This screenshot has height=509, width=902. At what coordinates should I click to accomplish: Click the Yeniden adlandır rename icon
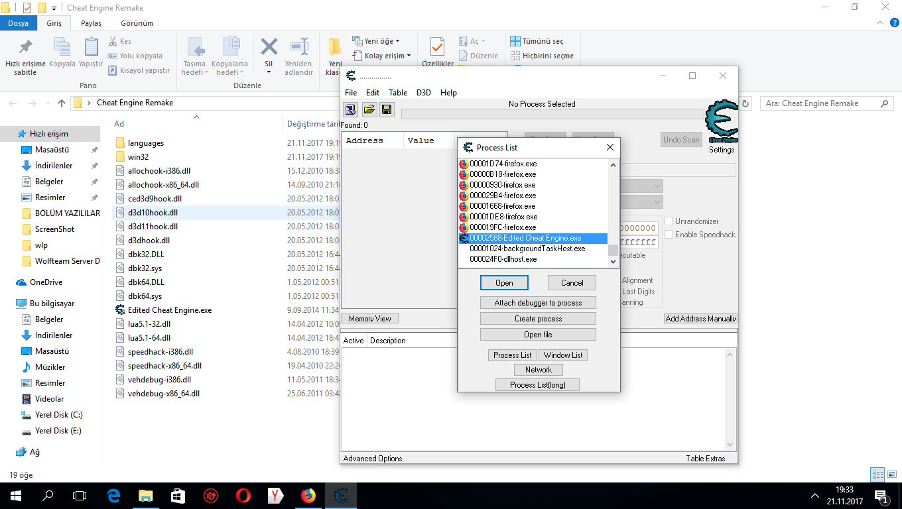coord(299,48)
